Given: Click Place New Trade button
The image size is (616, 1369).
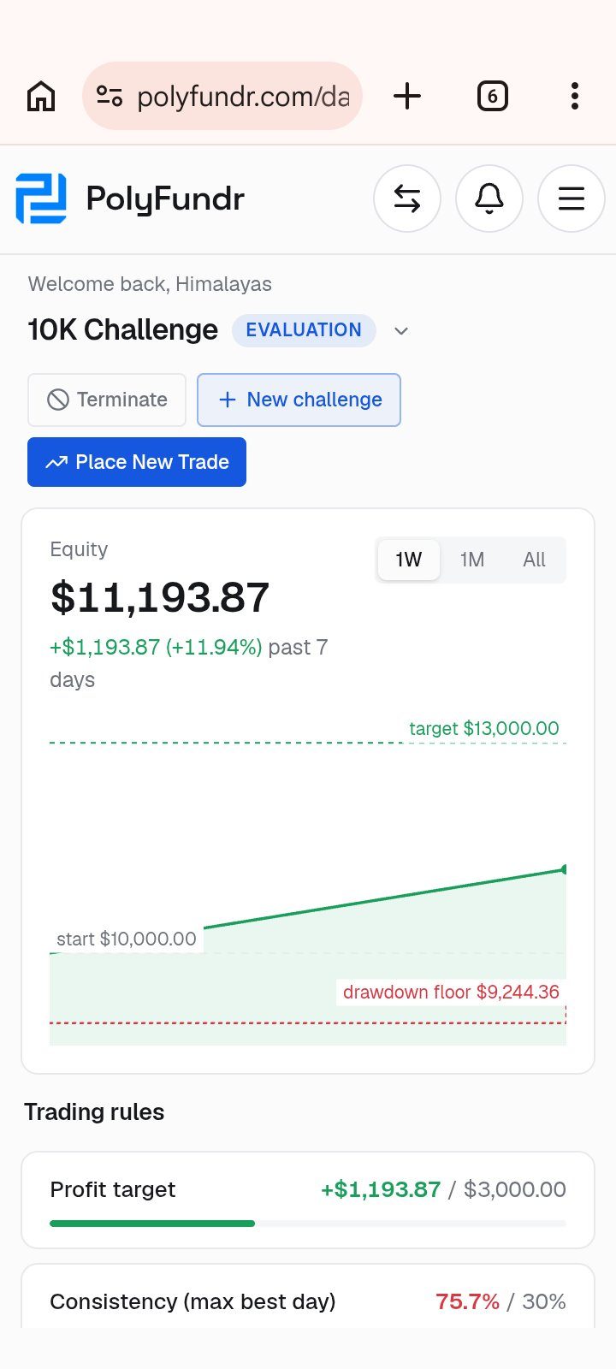Looking at the screenshot, I should (x=137, y=462).
